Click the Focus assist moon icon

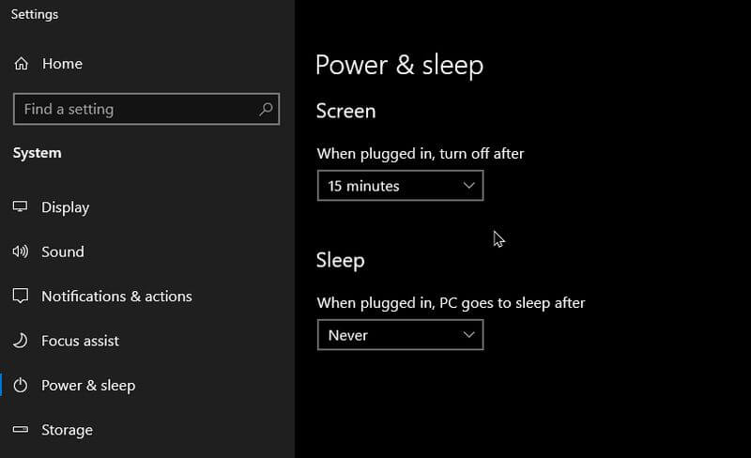[21, 341]
